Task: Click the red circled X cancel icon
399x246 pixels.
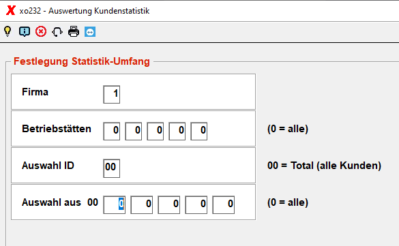Action: 41,32
